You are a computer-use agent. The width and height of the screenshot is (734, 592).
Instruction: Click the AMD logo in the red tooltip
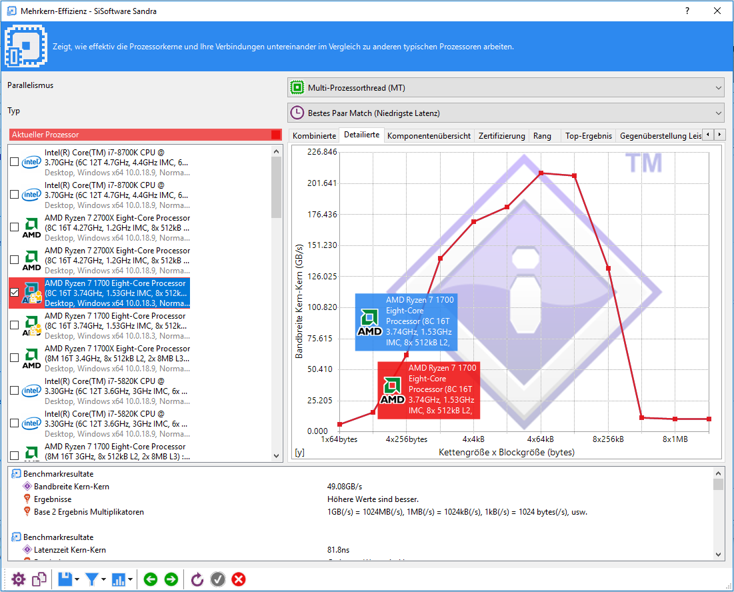(x=392, y=390)
